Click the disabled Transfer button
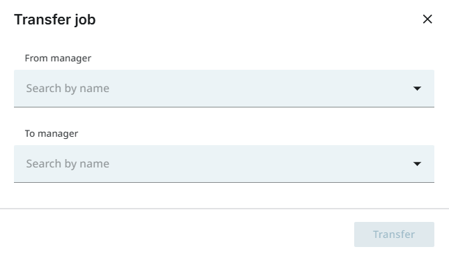 tap(394, 234)
